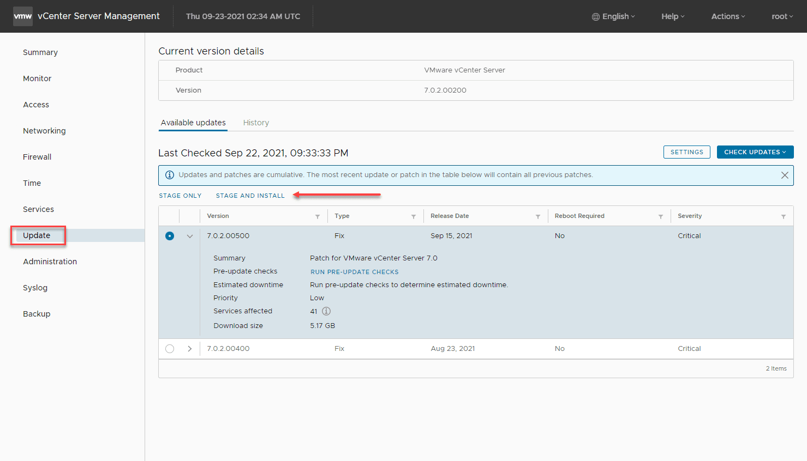Open the Check Updates dropdown button
The width and height of the screenshot is (807, 461).
(755, 152)
